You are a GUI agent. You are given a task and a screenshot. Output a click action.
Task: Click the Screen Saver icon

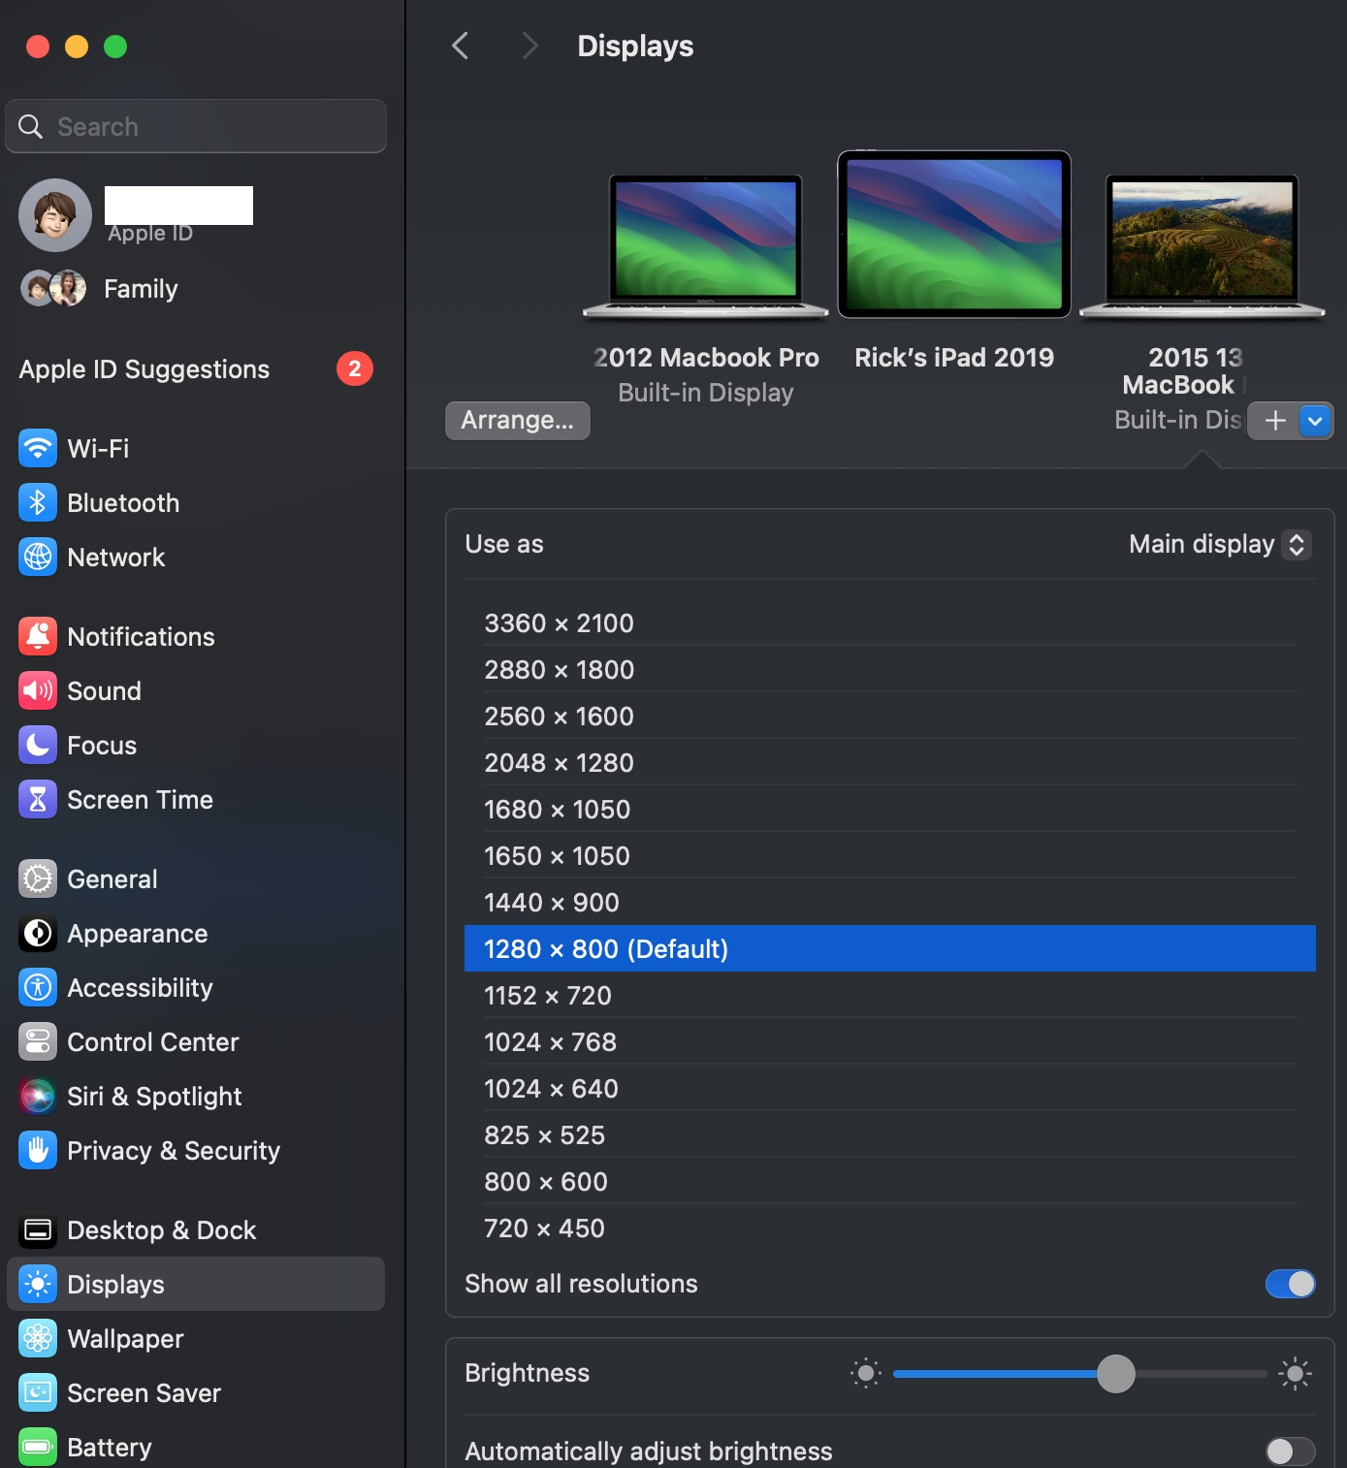pos(38,1392)
